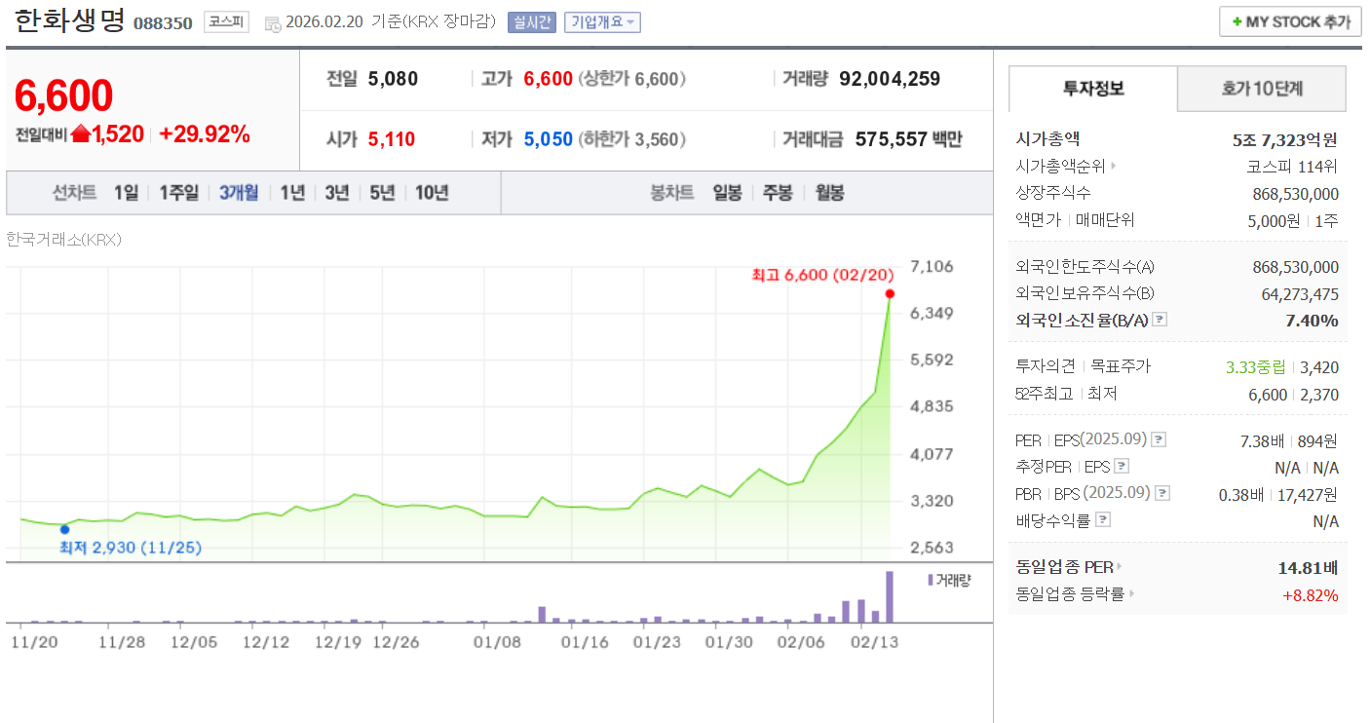Select the 1일 line chart period

pyautogui.click(x=126, y=193)
